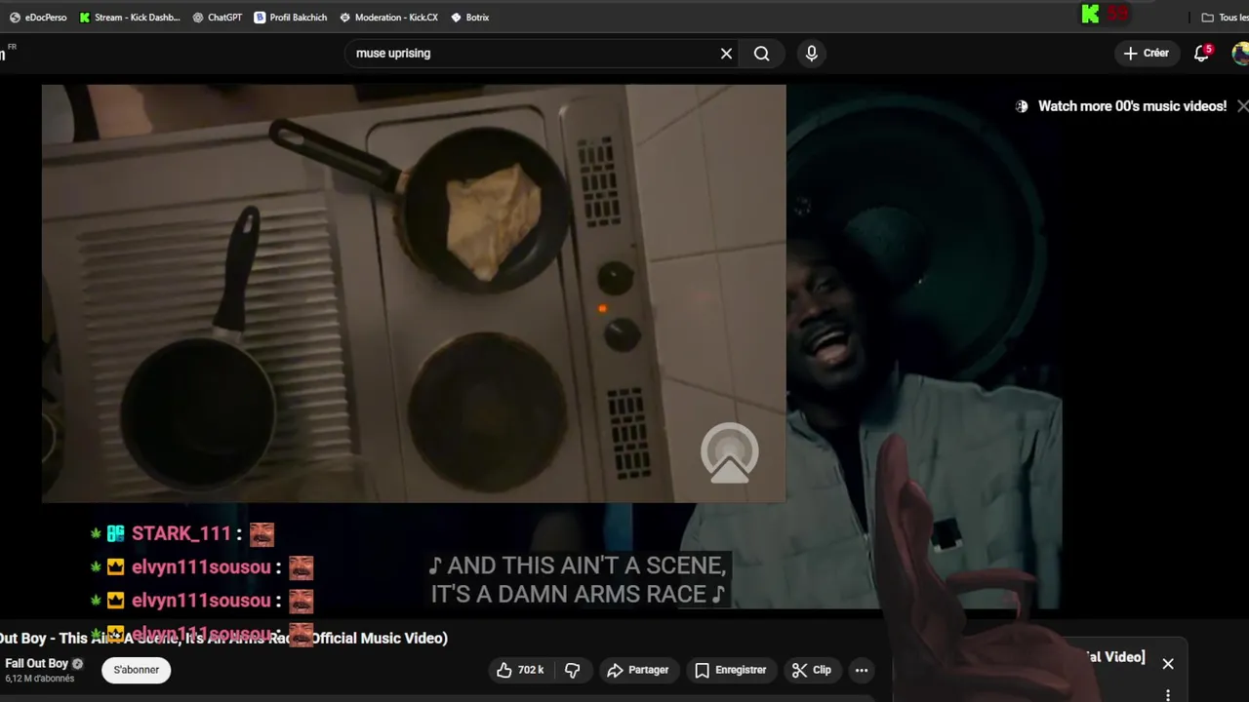This screenshot has width=1249, height=702.
Task: Open the 'Tous les' bookmarks folder
Action: pos(1226,18)
